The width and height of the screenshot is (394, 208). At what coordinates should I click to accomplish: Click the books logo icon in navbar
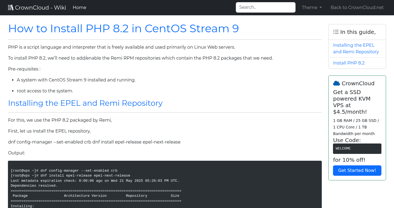point(11,8)
